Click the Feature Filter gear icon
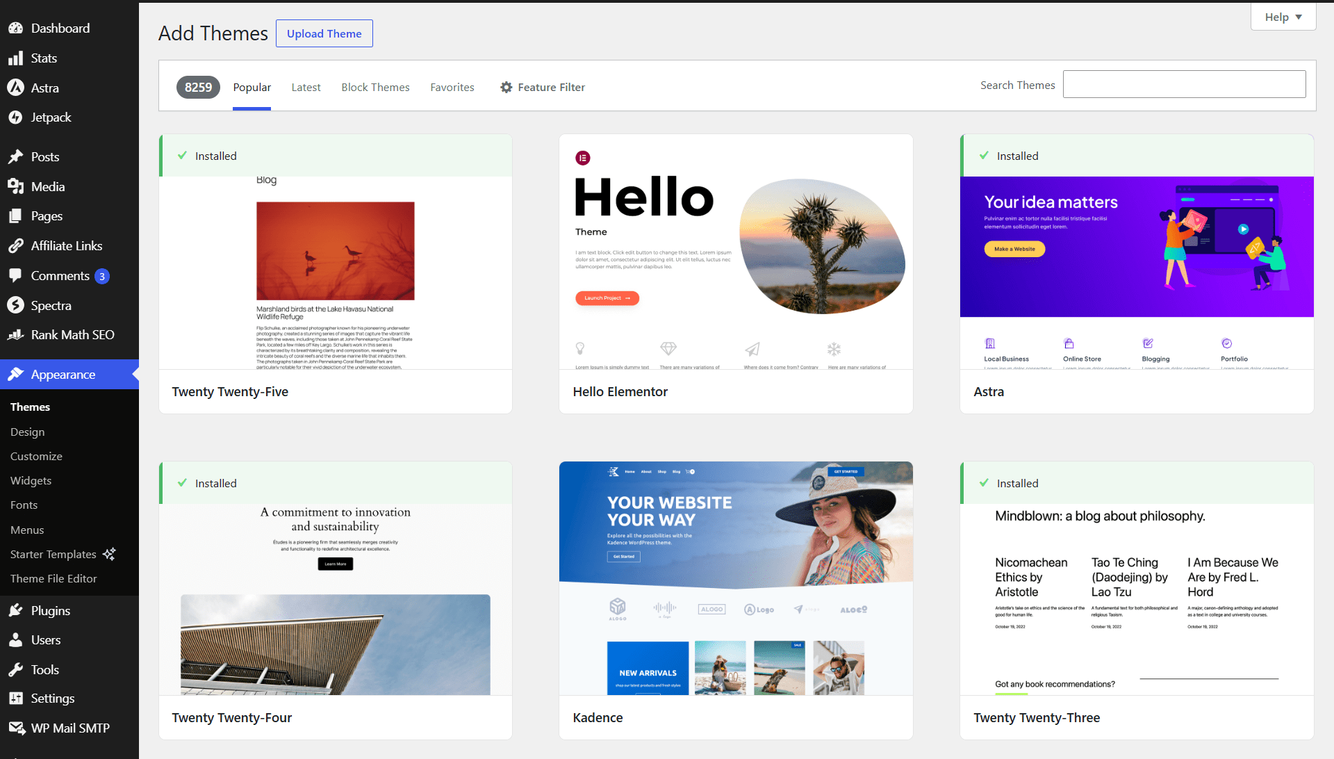1334x759 pixels. click(507, 87)
